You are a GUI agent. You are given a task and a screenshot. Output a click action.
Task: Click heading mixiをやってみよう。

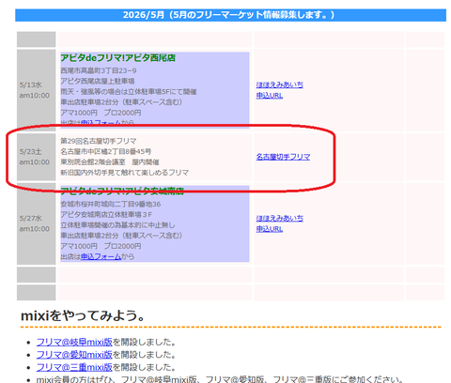coord(83,315)
